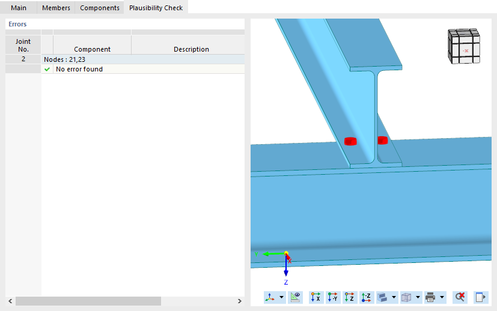Click the Component column header
Image resolution: width=497 pixels, height=311 pixels.
click(x=92, y=44)
